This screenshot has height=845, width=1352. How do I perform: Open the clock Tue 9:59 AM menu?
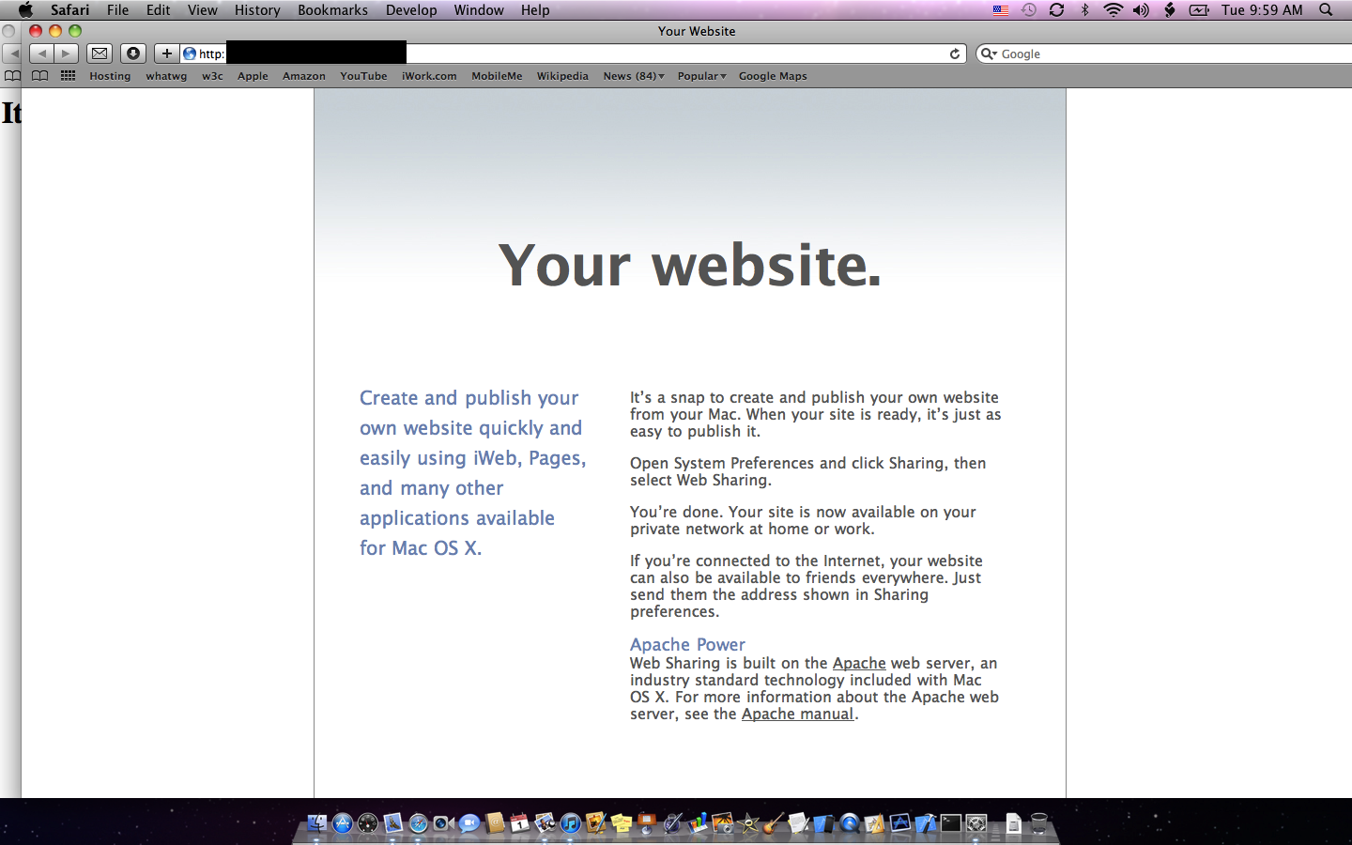click(x=1262, y=9)
